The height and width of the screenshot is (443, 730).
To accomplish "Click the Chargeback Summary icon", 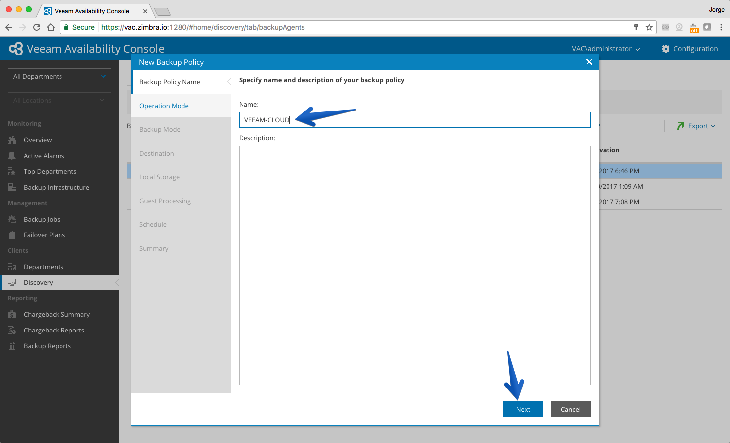I will tap(12, 314).
